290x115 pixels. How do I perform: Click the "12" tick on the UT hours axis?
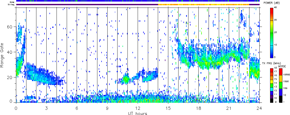pos(138,108)
